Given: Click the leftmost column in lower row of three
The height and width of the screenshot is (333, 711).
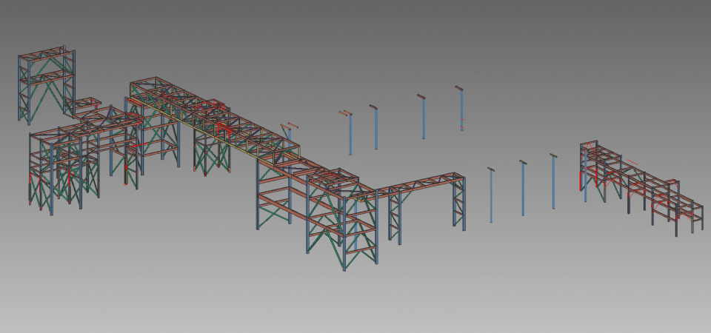Looking at the screenshot, I should coord(490,196).
